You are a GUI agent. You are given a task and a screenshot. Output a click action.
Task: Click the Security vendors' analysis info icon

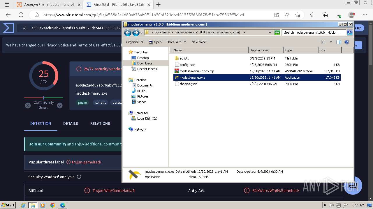[x=79, y=177]
